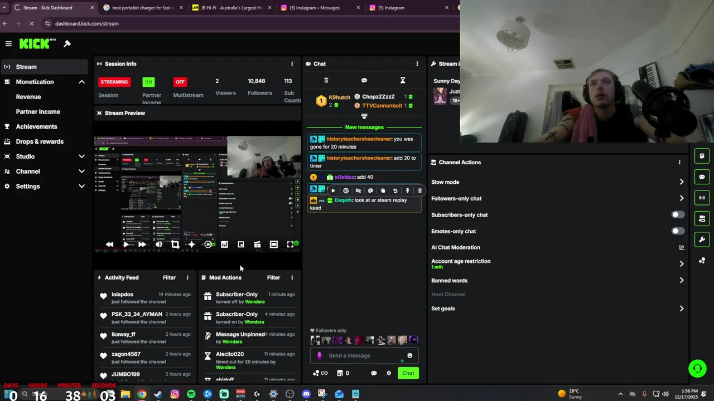This screenshot has width=714, height=401.
Task: Click pin icon on chat message toolbar
Action: click(408, 190)
